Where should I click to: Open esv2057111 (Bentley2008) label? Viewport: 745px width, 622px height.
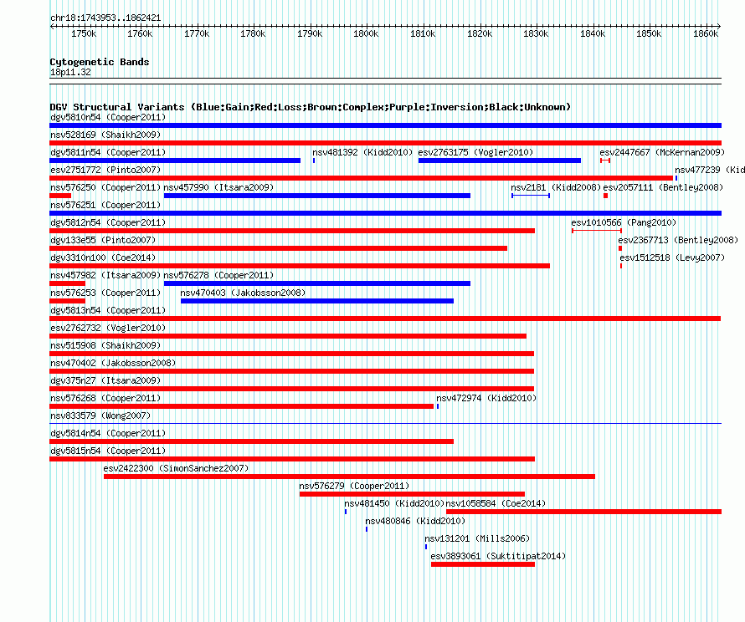coord(663,187)
